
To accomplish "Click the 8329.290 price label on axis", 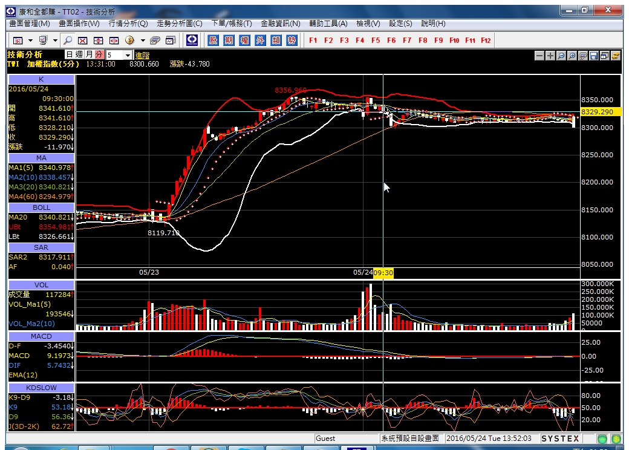I will click(x=601, y=112).
